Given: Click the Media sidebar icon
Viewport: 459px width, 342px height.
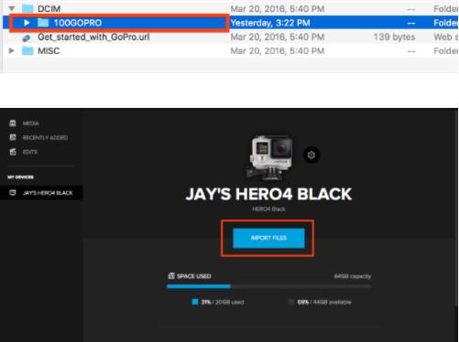Looking at the screenshot, I should (x=13, y=123).
